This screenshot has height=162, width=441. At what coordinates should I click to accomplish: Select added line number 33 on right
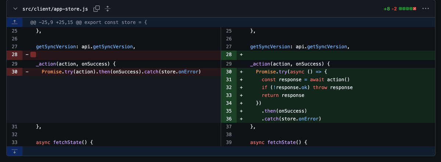tap(229, 95)
